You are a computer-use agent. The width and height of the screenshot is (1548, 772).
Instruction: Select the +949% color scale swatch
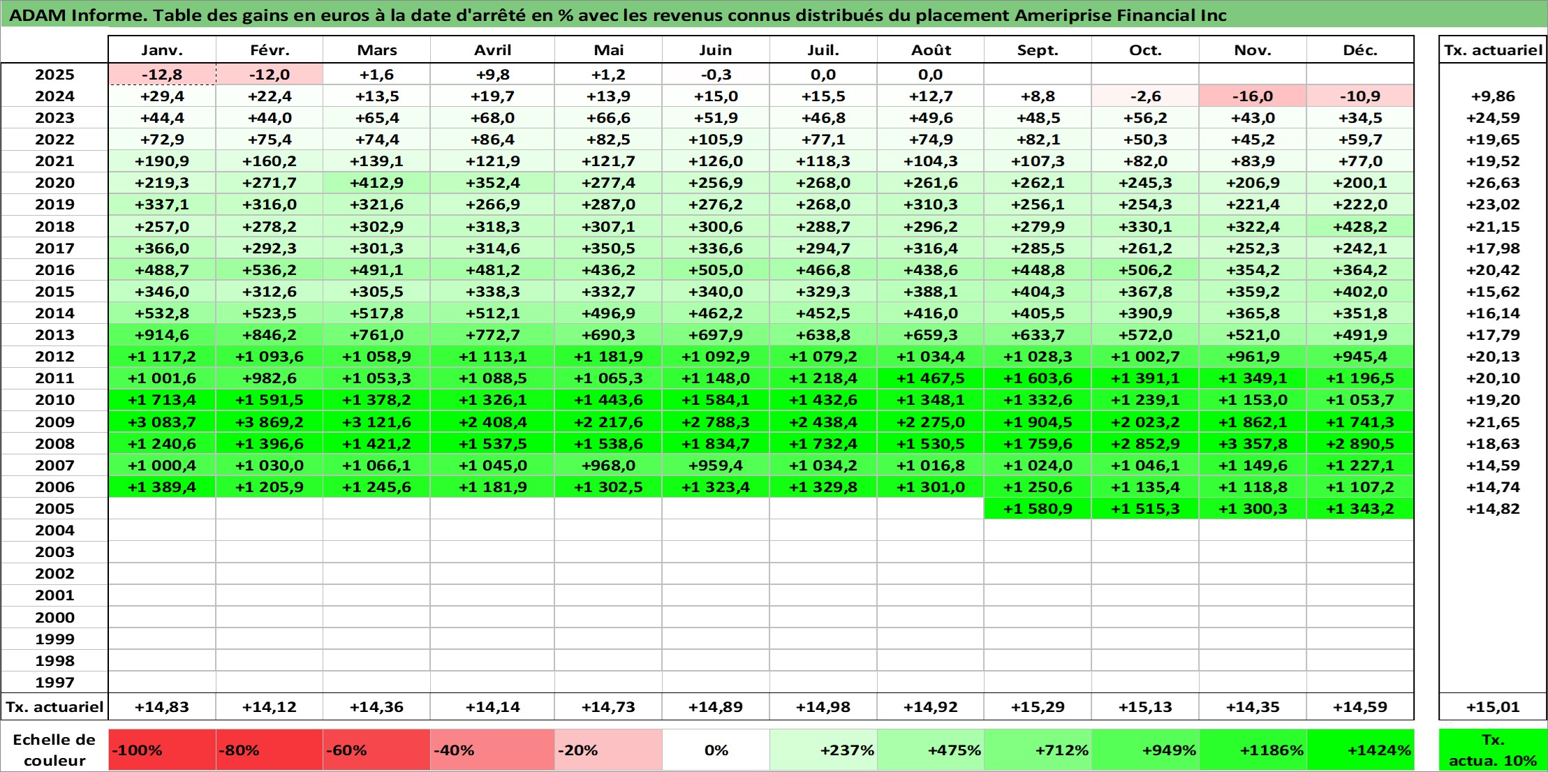click(x=1145, y=750)
